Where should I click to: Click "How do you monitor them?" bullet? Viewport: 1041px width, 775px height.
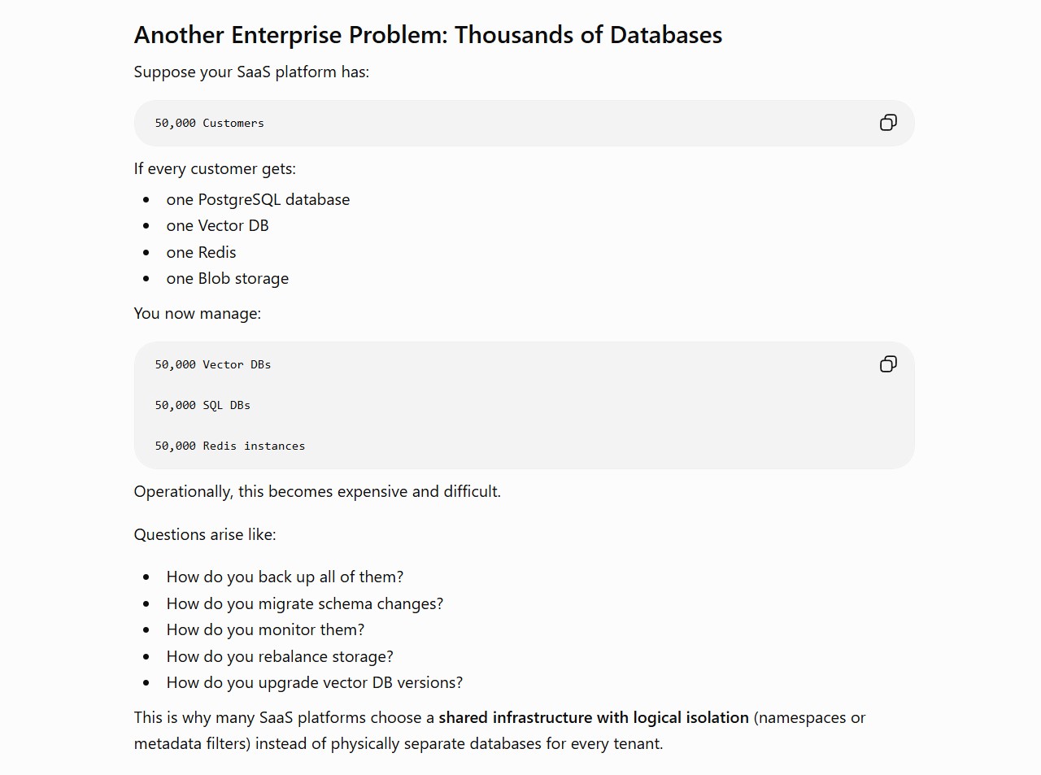[x=265, y=630]
